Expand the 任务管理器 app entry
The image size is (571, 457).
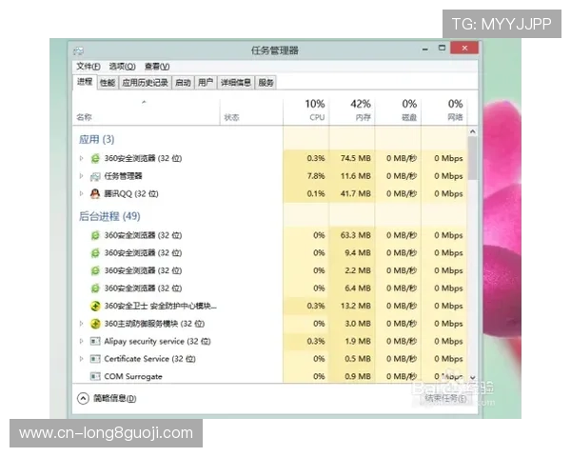coord(81,176)
